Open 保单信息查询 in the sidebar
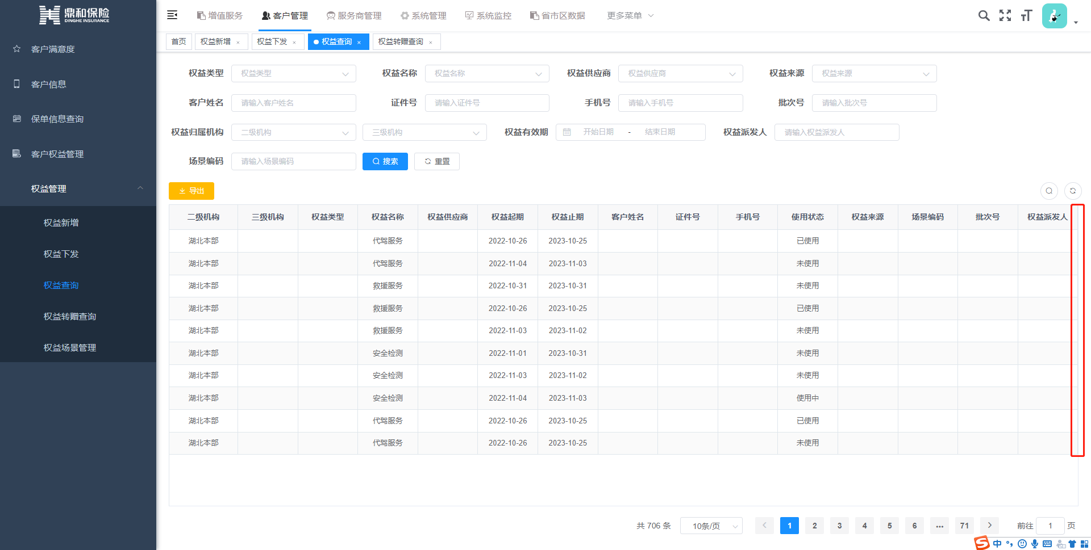 (78, 119)
